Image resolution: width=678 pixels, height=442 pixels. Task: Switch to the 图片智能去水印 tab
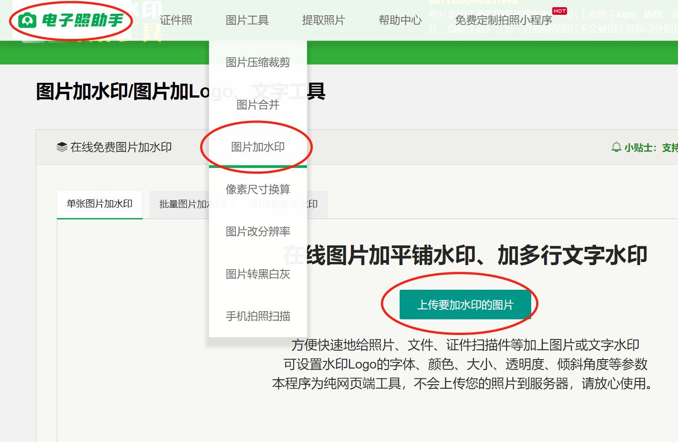click(x=285, y=204)
